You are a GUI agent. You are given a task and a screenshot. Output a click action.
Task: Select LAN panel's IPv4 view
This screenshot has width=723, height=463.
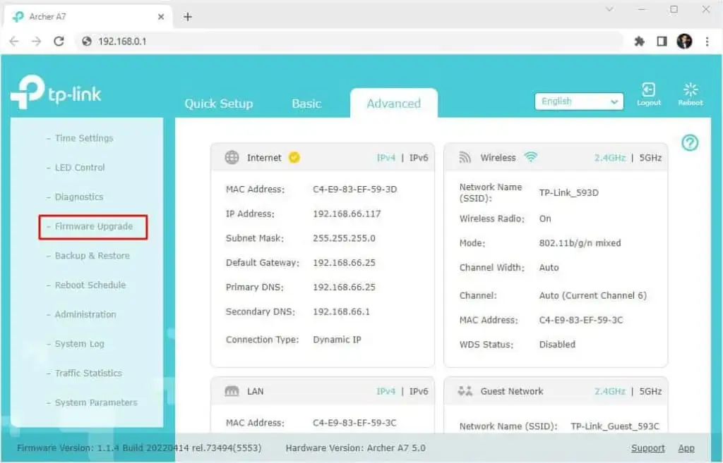click(387, 391)
